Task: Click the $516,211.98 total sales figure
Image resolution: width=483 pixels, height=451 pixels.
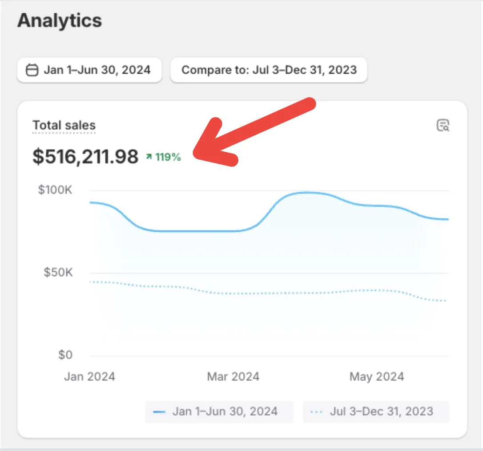Action: click(x=85, y=157)
